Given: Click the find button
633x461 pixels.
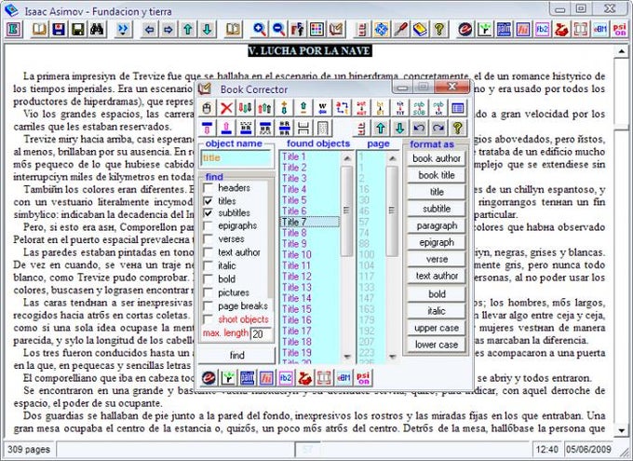Looking at the screenshot, I should click(237, 355).
